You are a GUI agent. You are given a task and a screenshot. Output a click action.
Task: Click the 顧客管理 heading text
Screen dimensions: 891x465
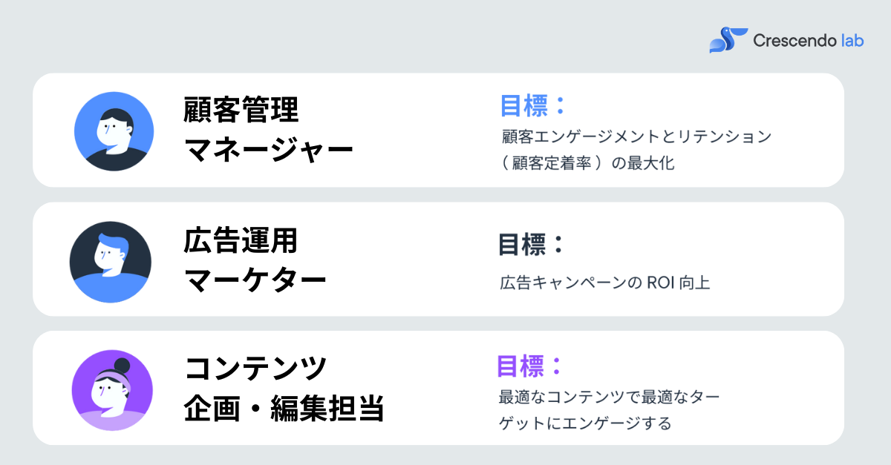pyautogui.click(x=241, y=111)
